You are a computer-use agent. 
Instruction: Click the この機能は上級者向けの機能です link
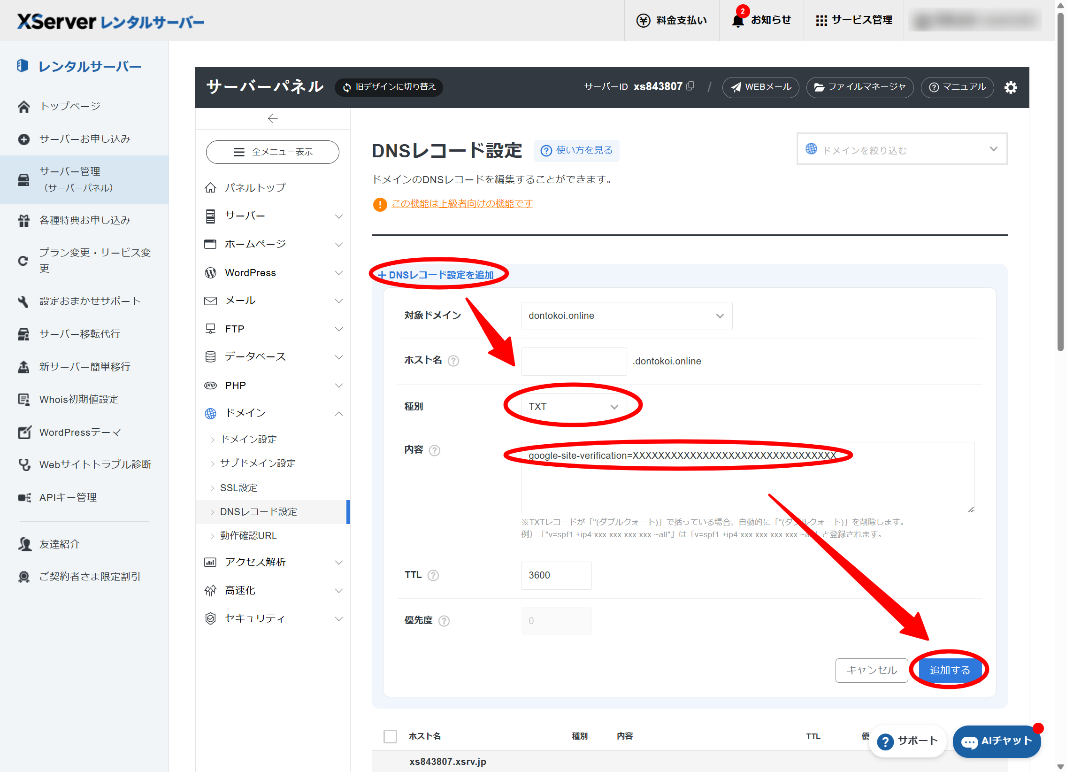pos(462,204)
